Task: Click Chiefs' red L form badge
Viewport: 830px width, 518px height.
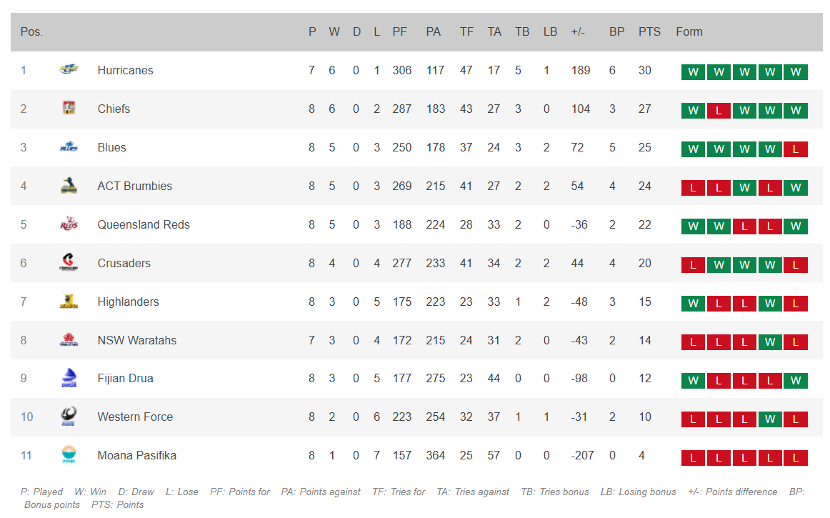Action: (719, 111)
